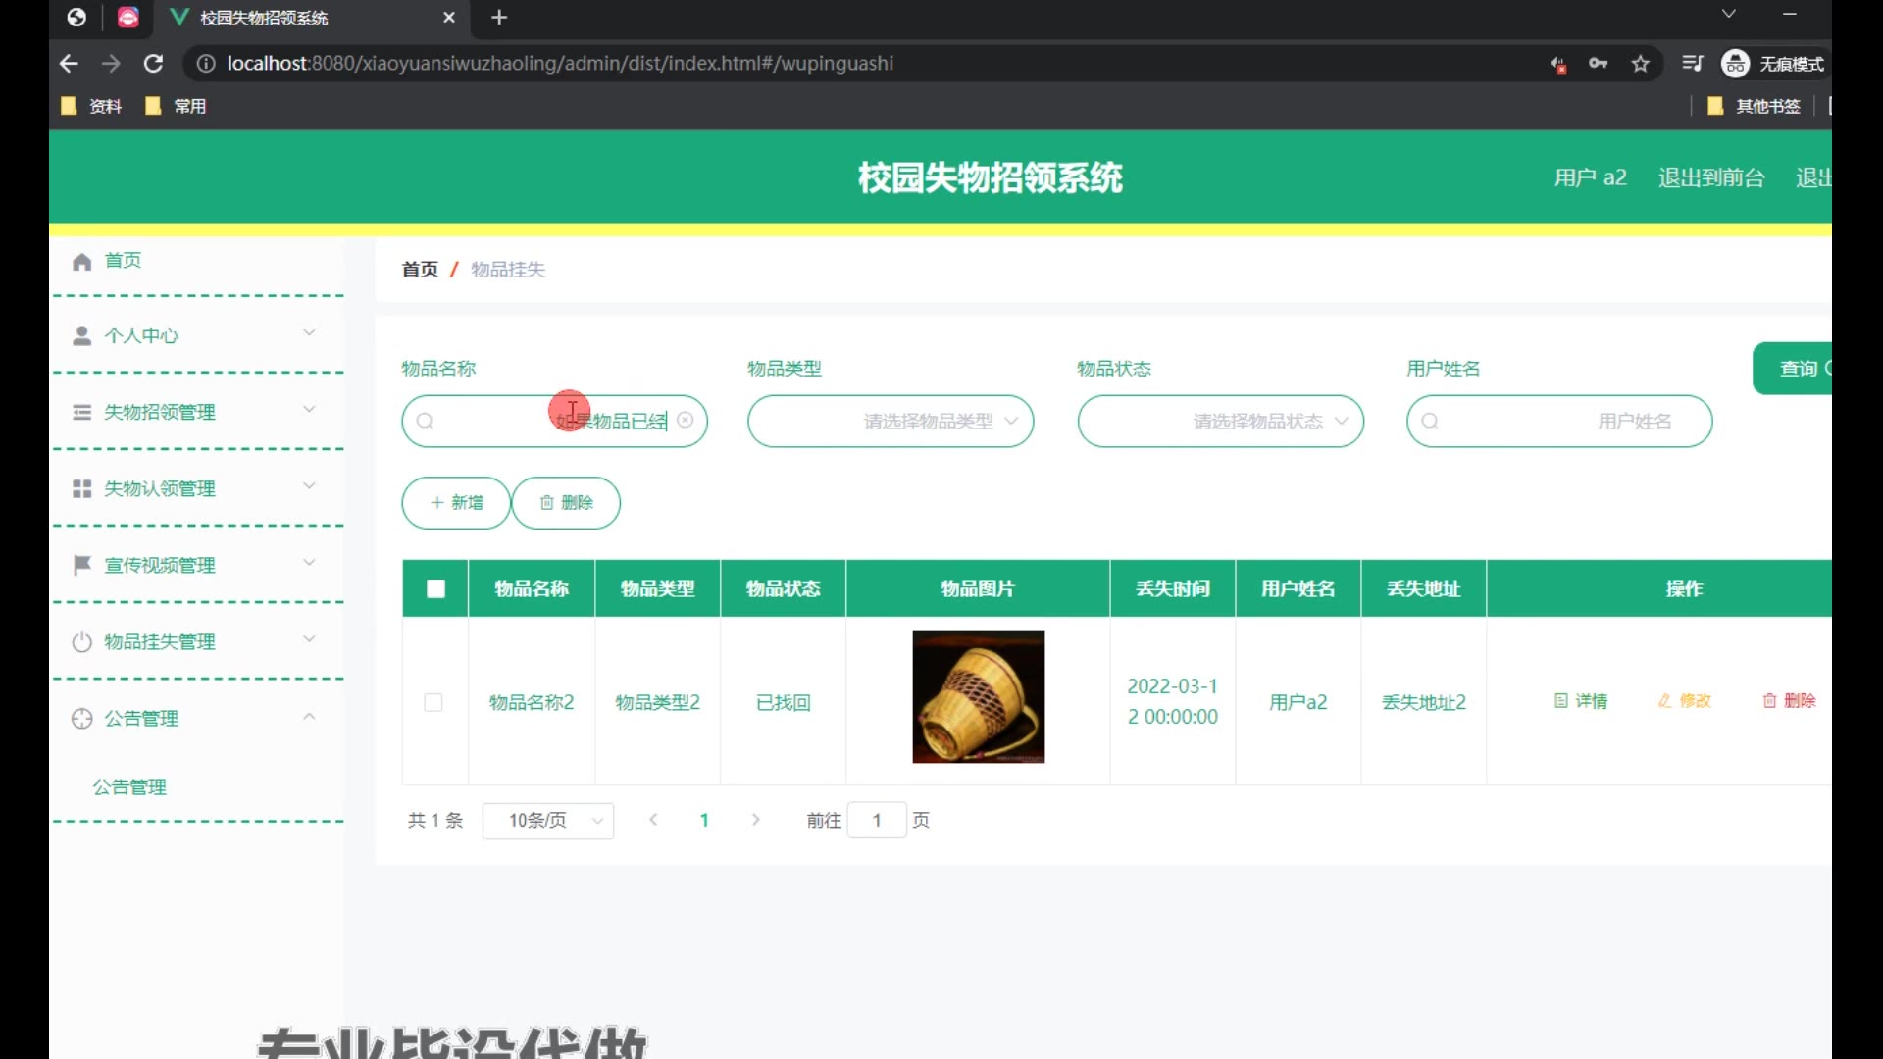Click 详情 link for 物品名称2 row
This screenshot has width=1883, height=1059.
1581,701
